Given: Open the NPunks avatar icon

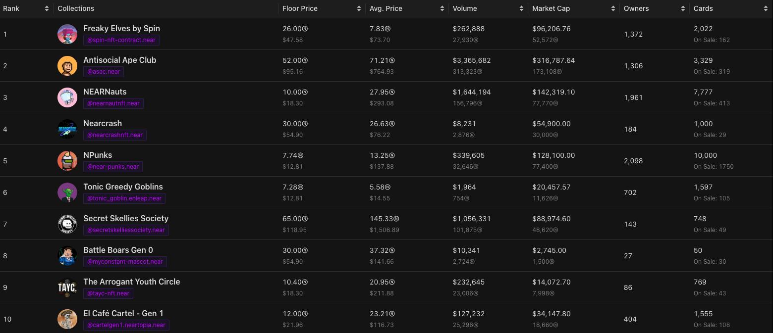Looking at the screenshot, I should tap(67, 161).
